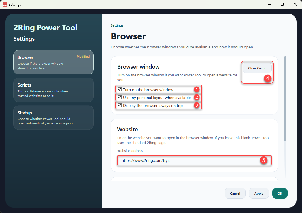
Task: Click the 2Ring app icon in title bar
Action: (5, 4)
